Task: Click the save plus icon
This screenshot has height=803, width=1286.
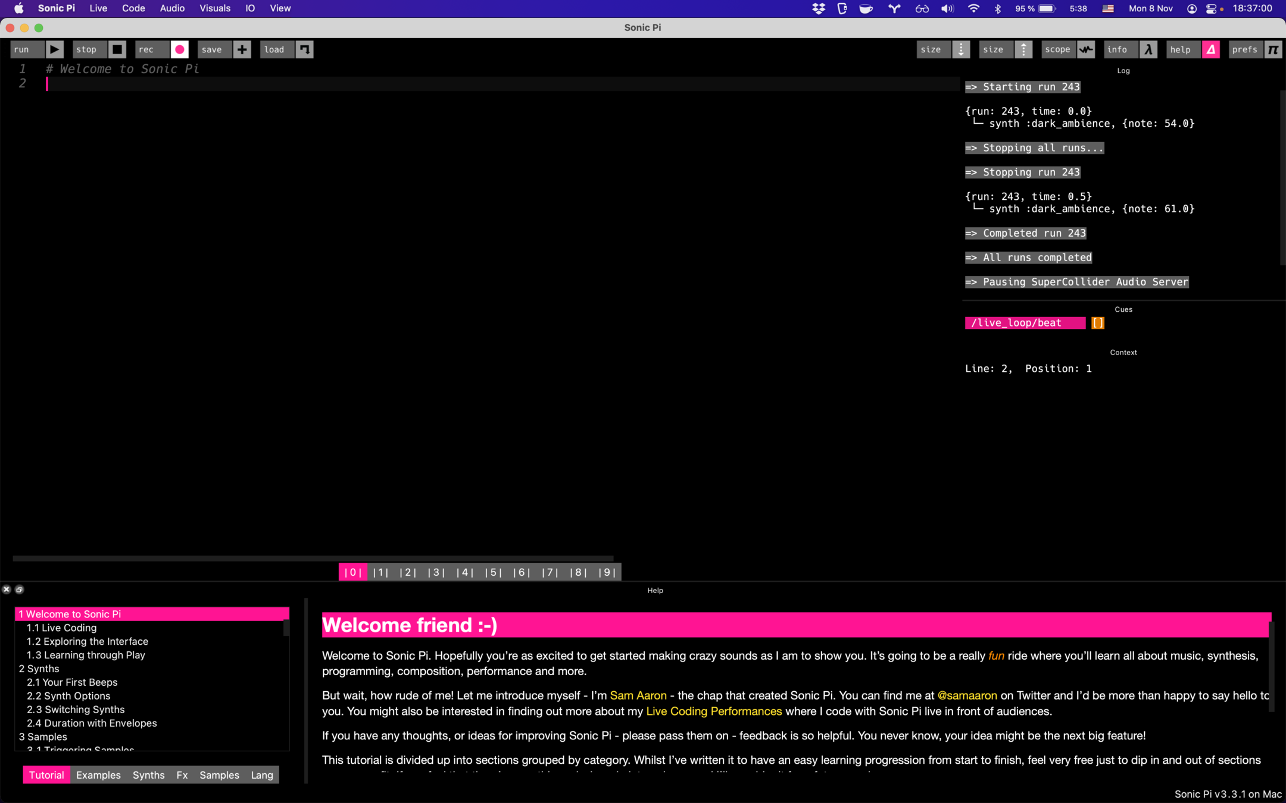Action: tap(242, 49)
